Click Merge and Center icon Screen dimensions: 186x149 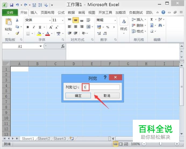coord(88,27)
